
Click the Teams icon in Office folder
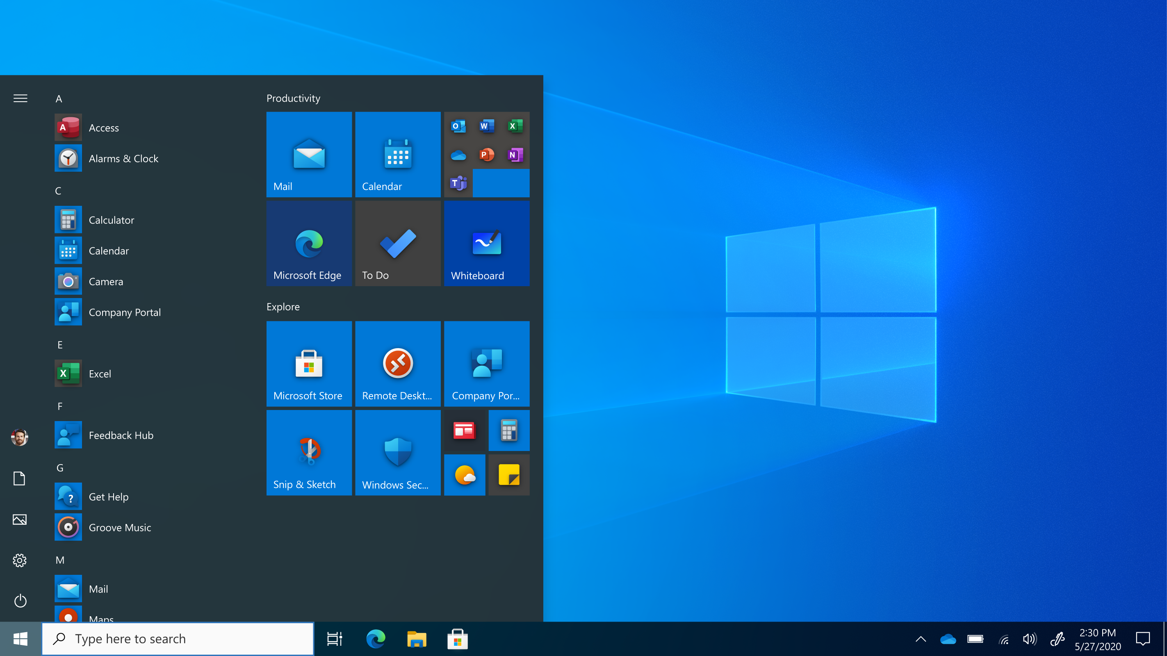click(x=458, y=183)
